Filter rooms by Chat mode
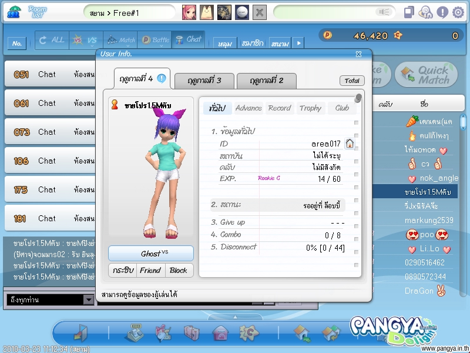This screenshot has width=470, height=353. click(x=188, y=40)
